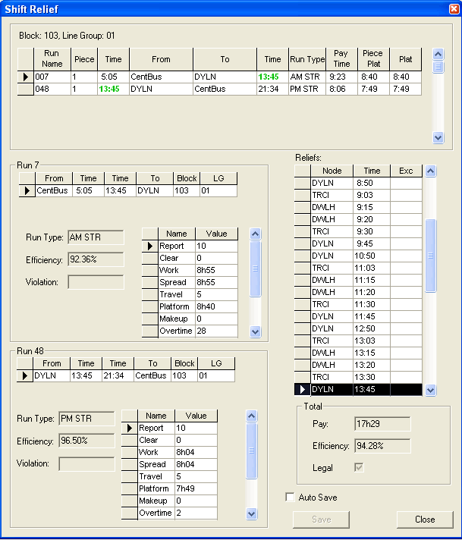Click the Run 7 Violation field
Screen dimensions: 462x540
[x=96, y=282]
